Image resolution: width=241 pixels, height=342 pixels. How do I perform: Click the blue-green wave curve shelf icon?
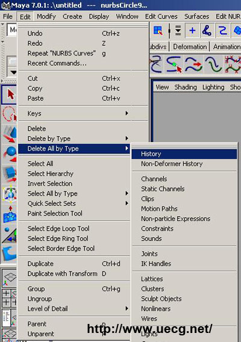pos(213,64)
